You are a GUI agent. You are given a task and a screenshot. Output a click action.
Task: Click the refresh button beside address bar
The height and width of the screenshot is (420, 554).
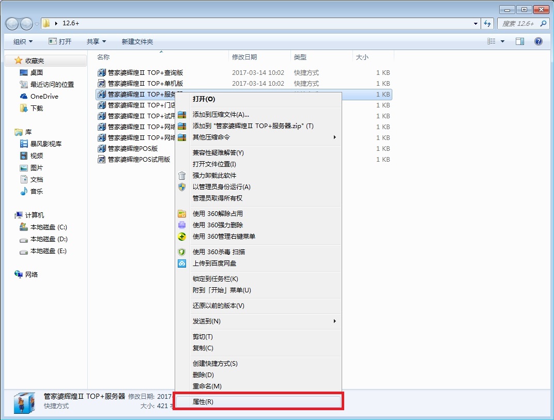(487, 24)
